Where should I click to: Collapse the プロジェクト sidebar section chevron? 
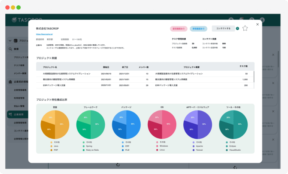click(x=10, y=40)
